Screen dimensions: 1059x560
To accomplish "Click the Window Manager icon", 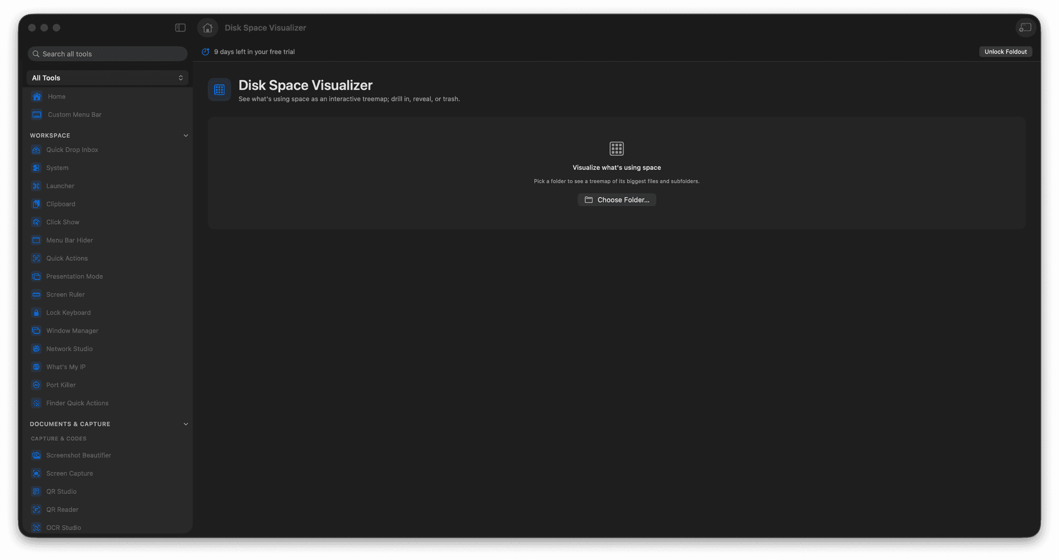I will coord(36,331).
